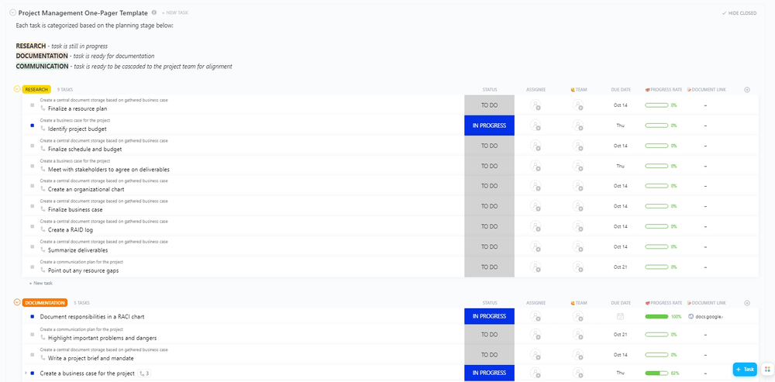
Task: Click the status square for Summarize deliverables
Action: pyautogui.click(x=32, y=246)
